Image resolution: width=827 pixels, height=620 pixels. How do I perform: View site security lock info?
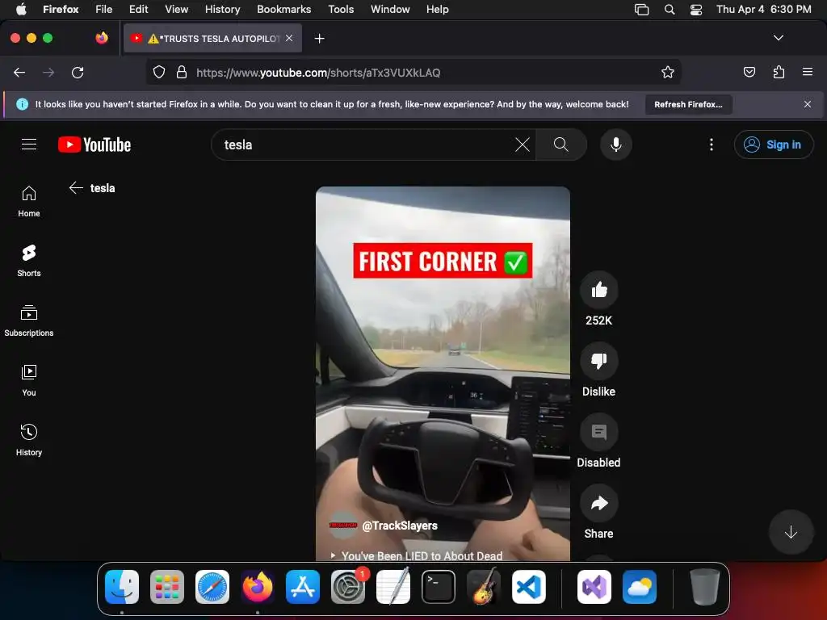pyautogui.click(x=182, y=72)
